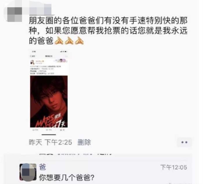Tap the middle praying hands emoji
Viewport: 203px width, 184px height.
click(69, 41)
